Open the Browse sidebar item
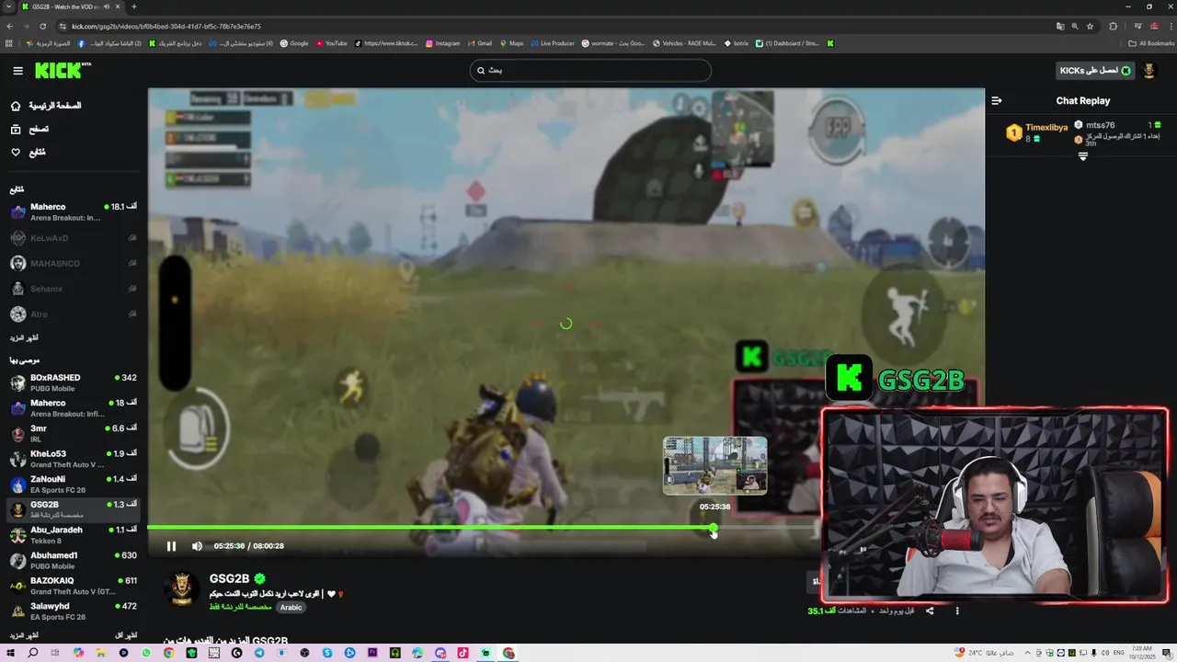1177x662 pixels. pos(30,129)
